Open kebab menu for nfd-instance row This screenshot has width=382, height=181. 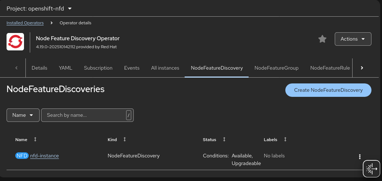359,157
